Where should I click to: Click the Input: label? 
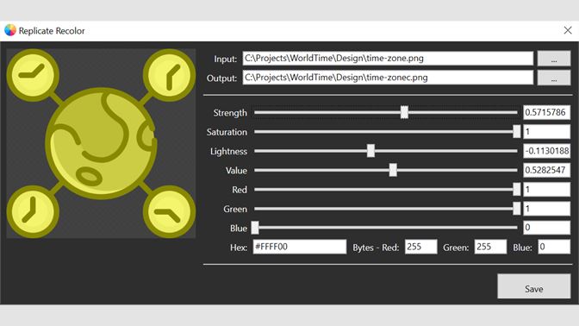coord(225,60)
